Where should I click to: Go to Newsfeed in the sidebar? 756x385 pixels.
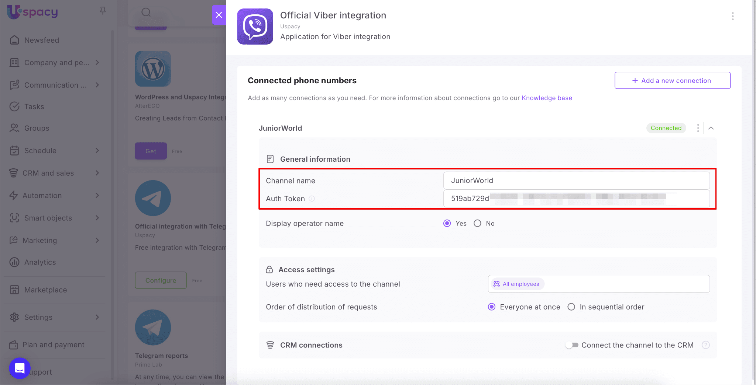41,40
